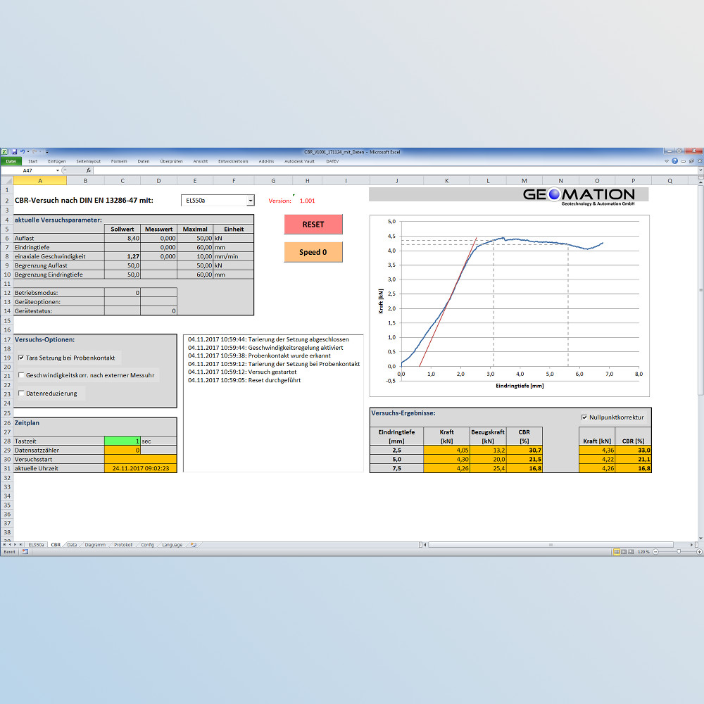704x704 pixels.
Task: Zoom in with the plus button
Action: click(699, 552)
